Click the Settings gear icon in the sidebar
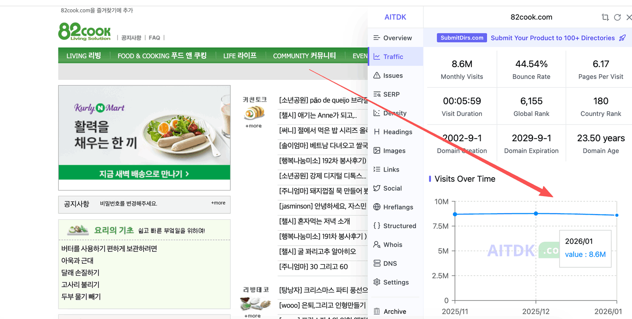632x319 pixels. [x=377, y=282]
